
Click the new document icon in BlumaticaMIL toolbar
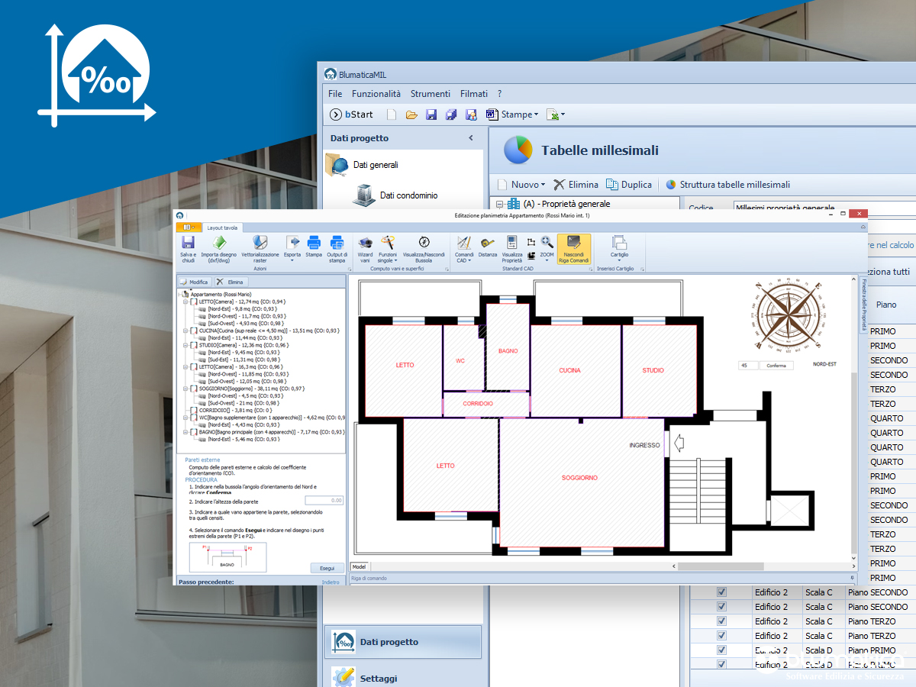coord(392,114)
